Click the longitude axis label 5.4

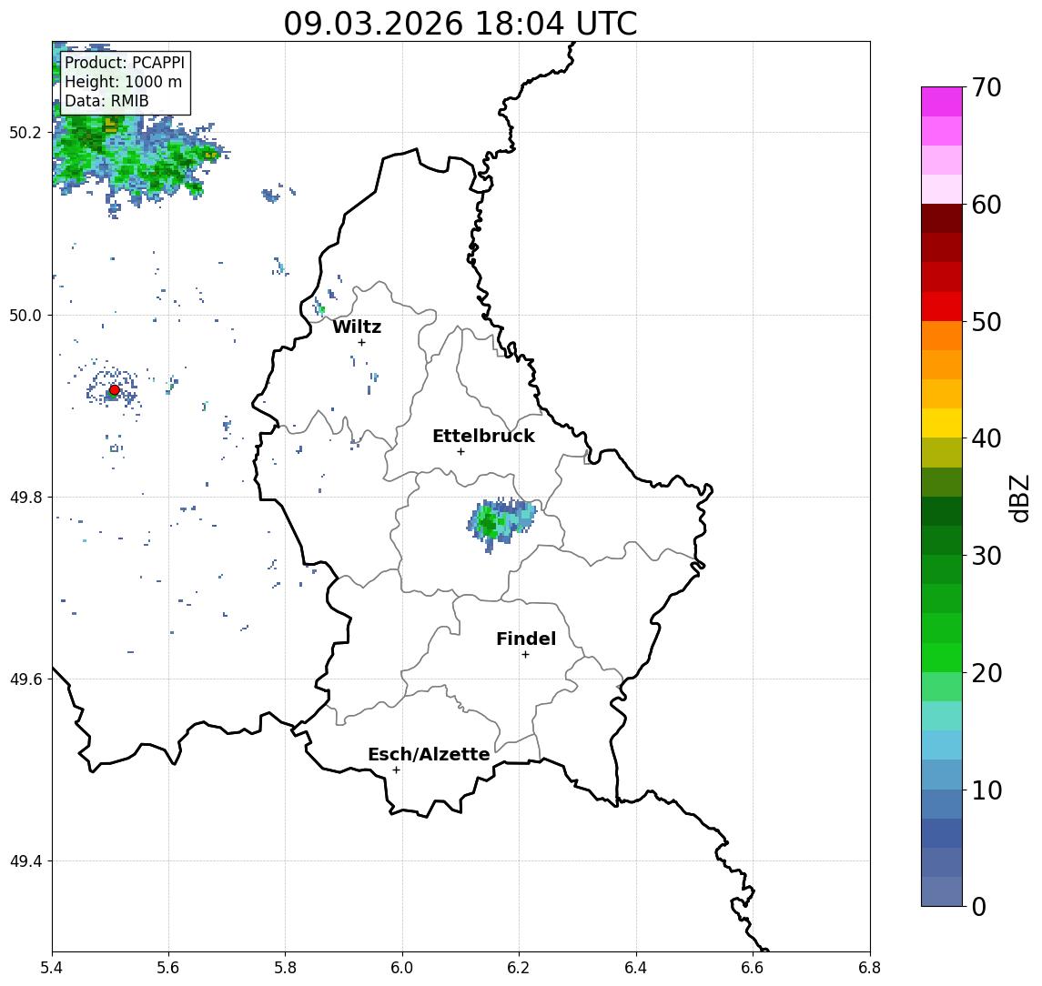coord(52,968)
